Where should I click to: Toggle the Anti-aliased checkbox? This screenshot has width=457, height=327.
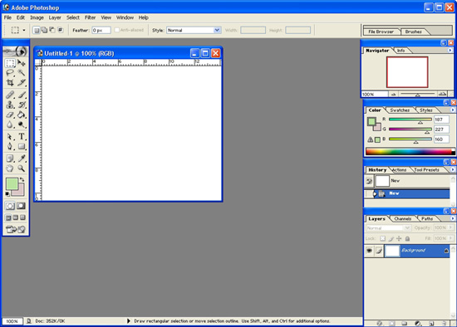117,30
